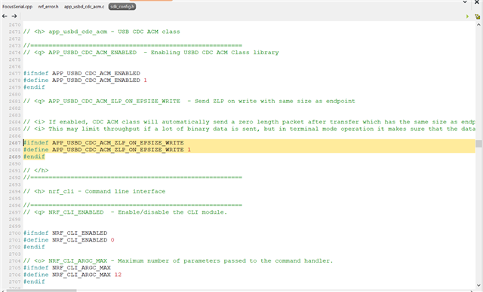Click comment 'nrf_cli - Command line interface'
The height and width of the screenshot is (292, 483).
point(107,191)
